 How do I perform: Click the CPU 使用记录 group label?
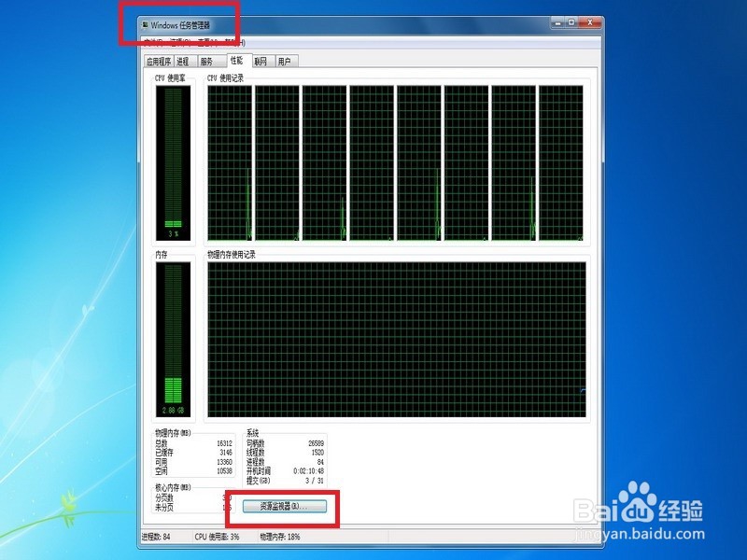(225, 77)
